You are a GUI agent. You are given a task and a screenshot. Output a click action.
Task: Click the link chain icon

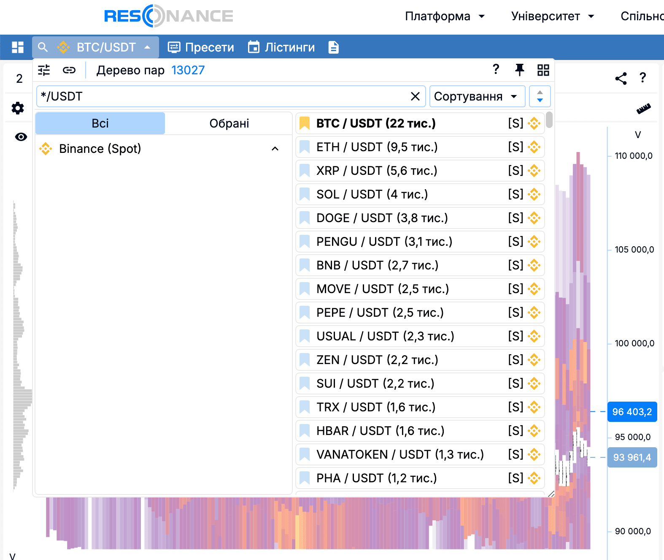[69, 70]
